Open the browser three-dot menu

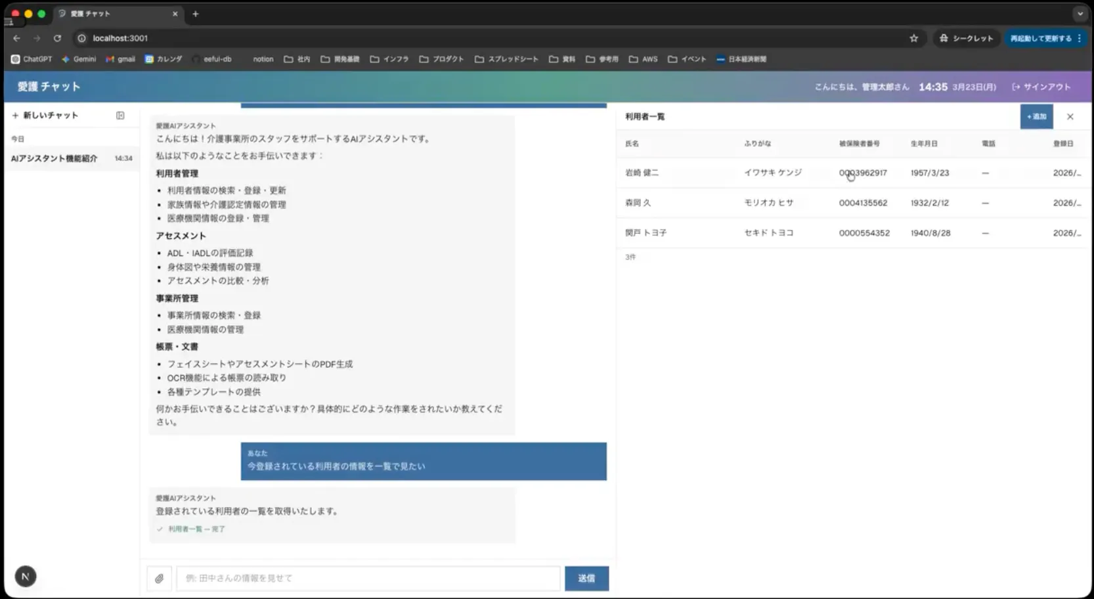coord(1079,39)
